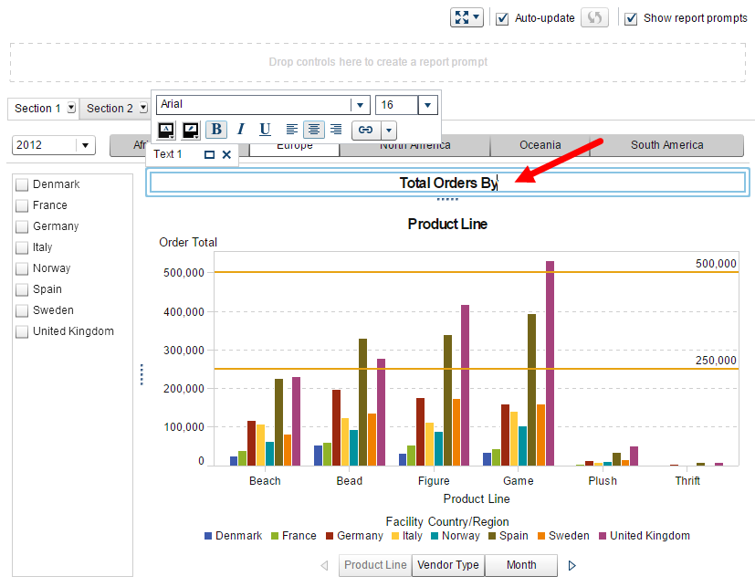Screen dimensions: 755x587
Task: Toggle bold formatting in text toolbar
Action: [216, 130]
